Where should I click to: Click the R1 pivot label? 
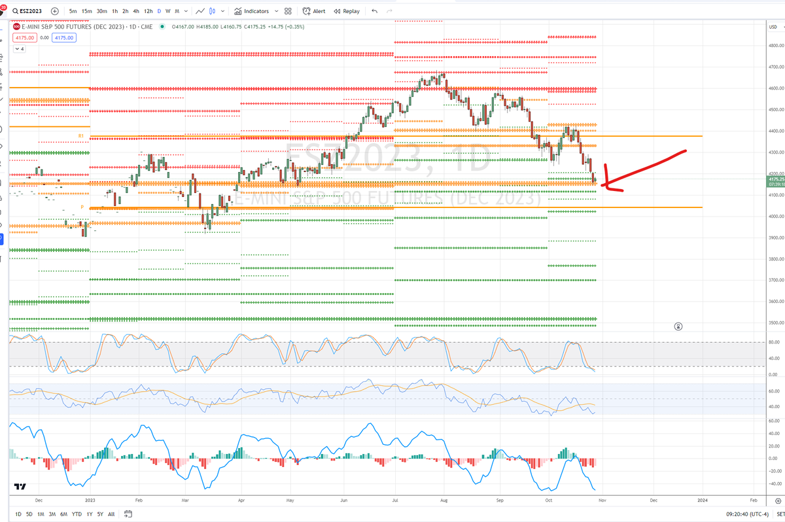pos(82,136)
